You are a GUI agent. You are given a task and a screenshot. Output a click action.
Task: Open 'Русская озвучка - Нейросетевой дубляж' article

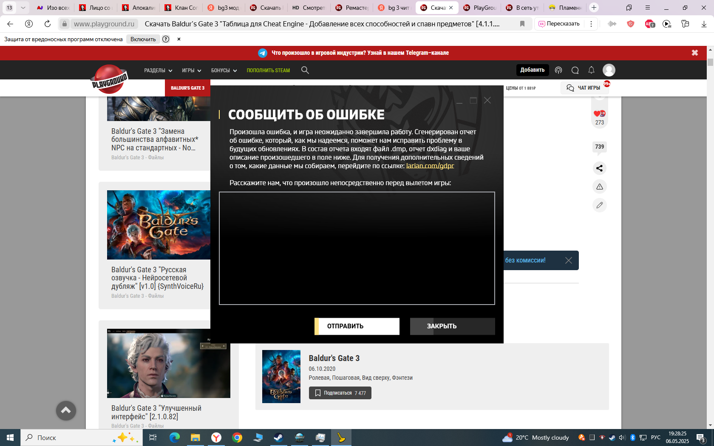pos(157,278)
